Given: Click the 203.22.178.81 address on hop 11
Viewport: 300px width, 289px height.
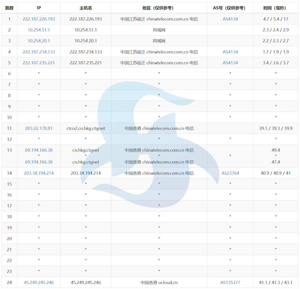Looking at the screenshot, I should pos(38,128).
